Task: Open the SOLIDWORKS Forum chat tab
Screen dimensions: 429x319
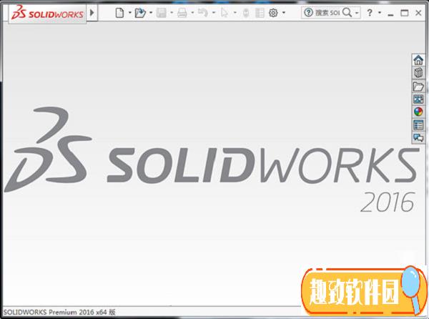Action: [418, 137]
